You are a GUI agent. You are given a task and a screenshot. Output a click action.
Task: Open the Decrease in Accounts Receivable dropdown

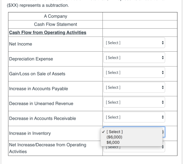(x=134, y=117)
